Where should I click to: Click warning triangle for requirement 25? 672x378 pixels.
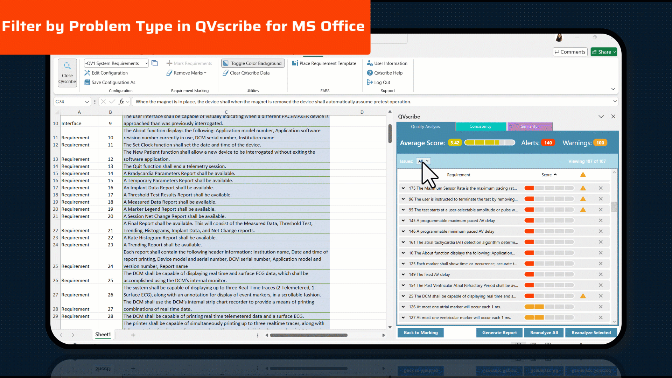pos(583,296)
